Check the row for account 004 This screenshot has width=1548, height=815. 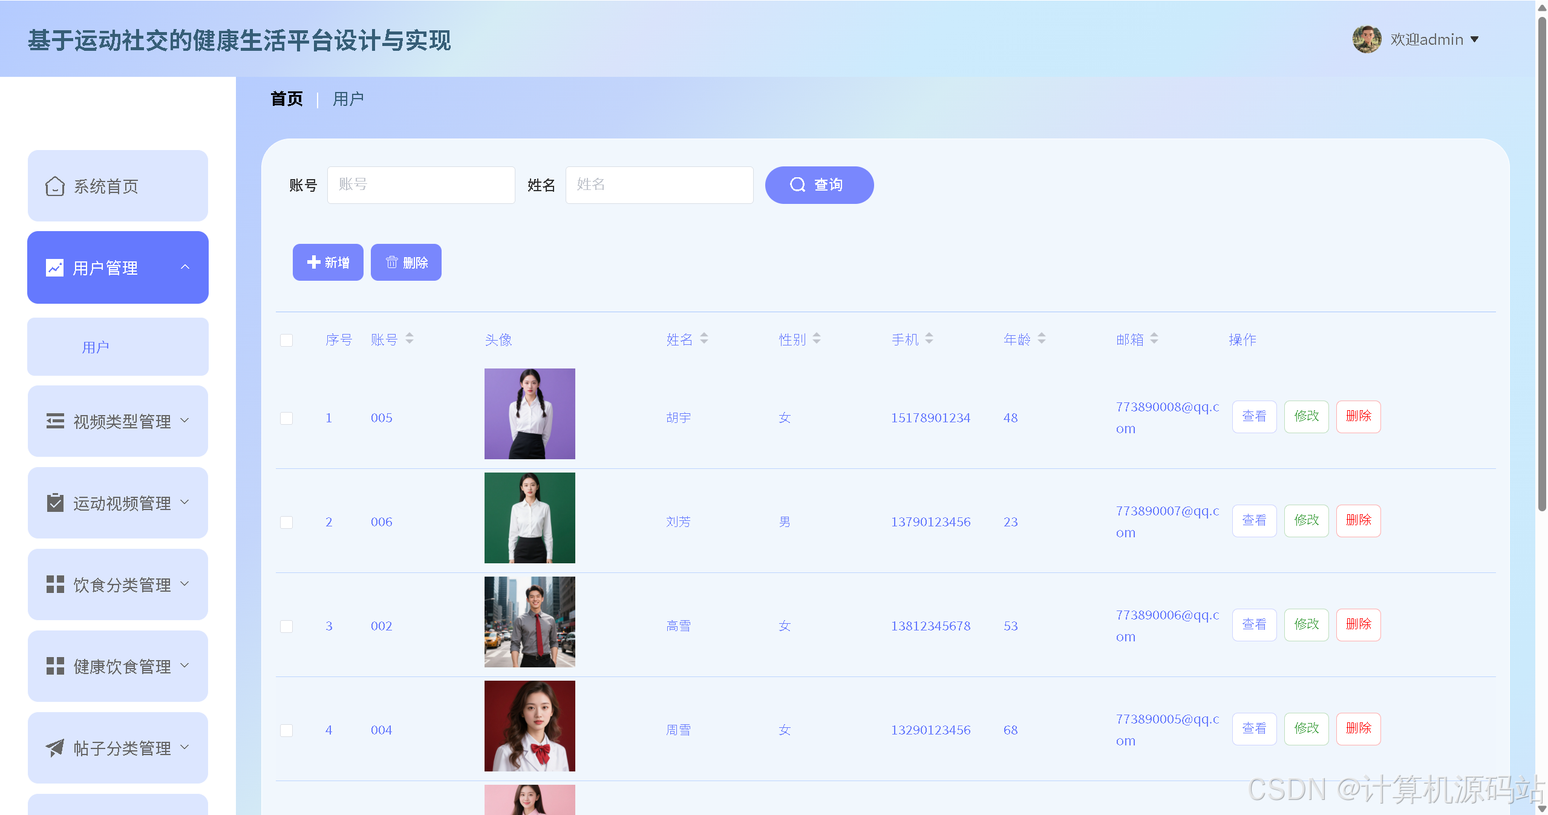287,730
